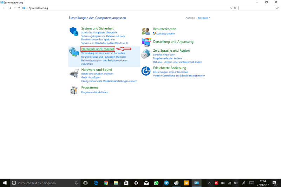Click the Gerät hinzufügen link

click(91, 77)
